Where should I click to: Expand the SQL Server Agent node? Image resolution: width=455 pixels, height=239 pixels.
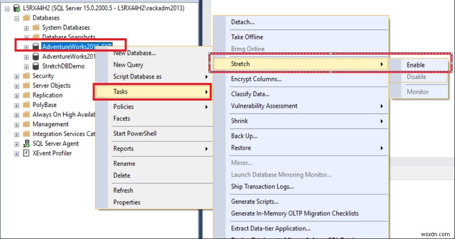[17, 144]
